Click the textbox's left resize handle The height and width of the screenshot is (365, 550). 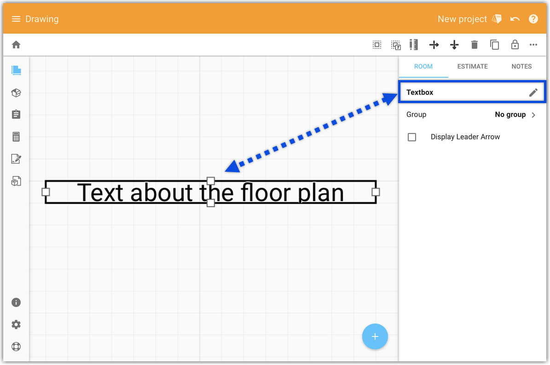tap(46, 192)
